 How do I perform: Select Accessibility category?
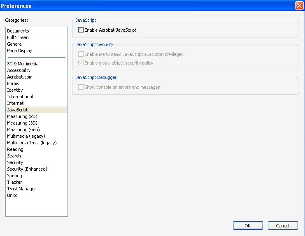click(x=19, y=70)
